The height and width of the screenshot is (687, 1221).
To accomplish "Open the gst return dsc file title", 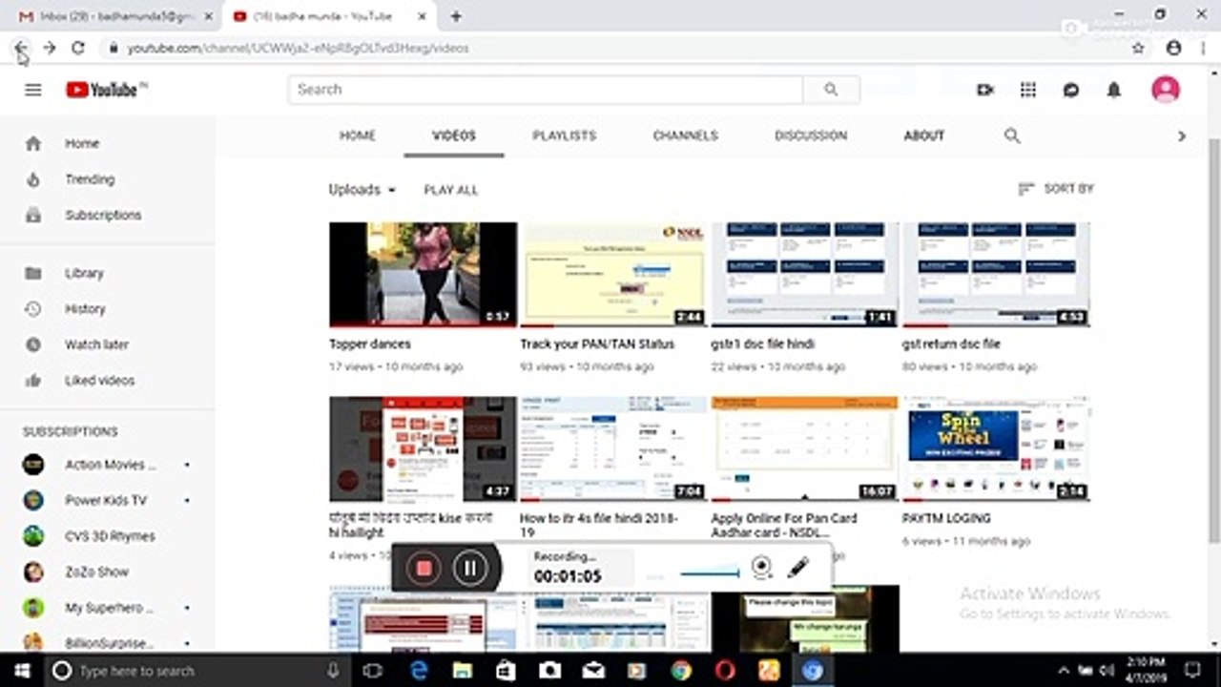I will tap(951, 343).
